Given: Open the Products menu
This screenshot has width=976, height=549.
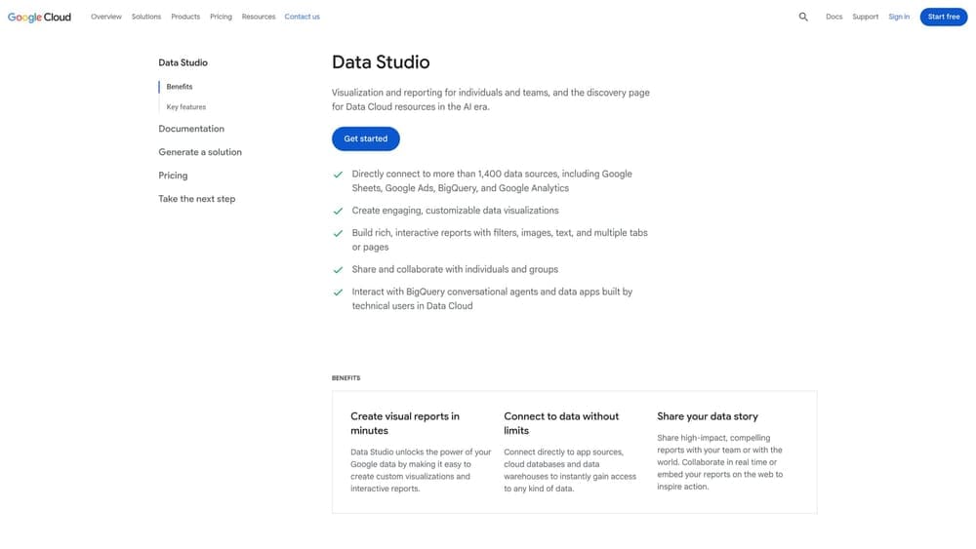Looking at the screenshot, I should click(x=185, y=17).
